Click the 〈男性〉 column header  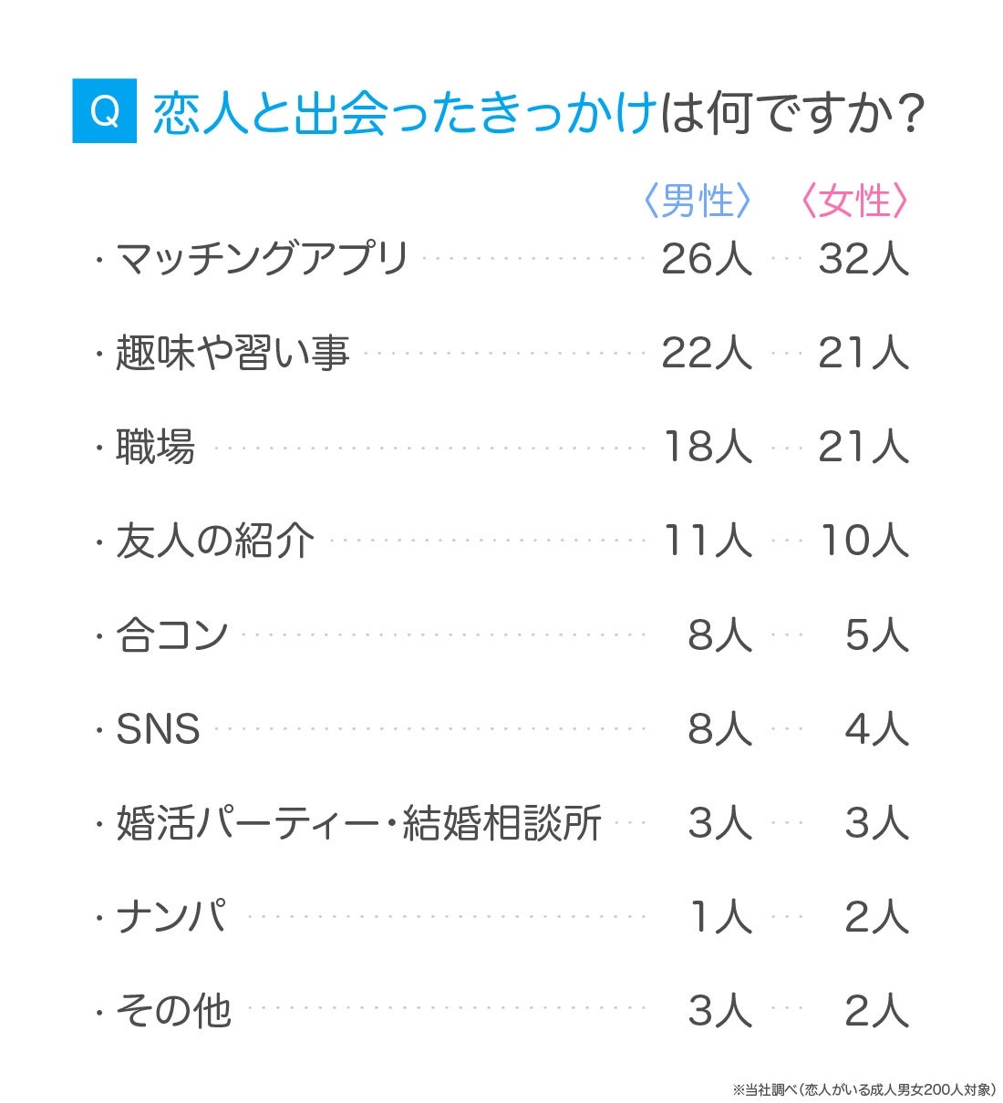(698, 201)
